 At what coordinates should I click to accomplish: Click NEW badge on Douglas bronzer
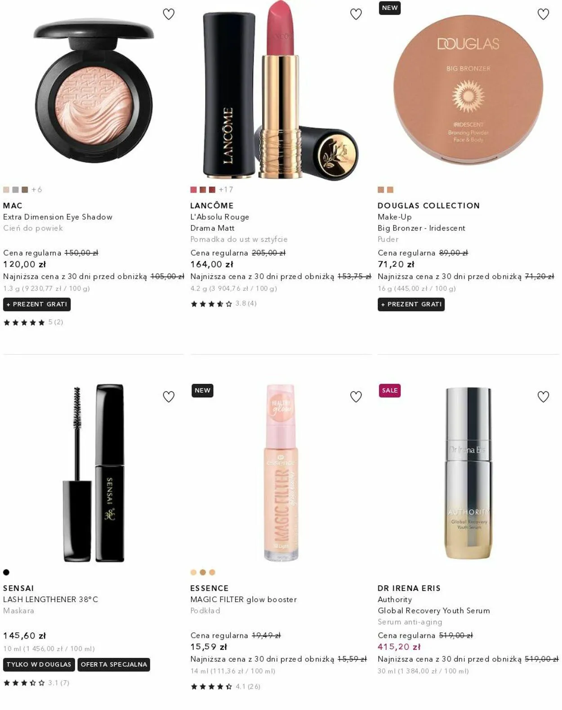tap(390, 8)
